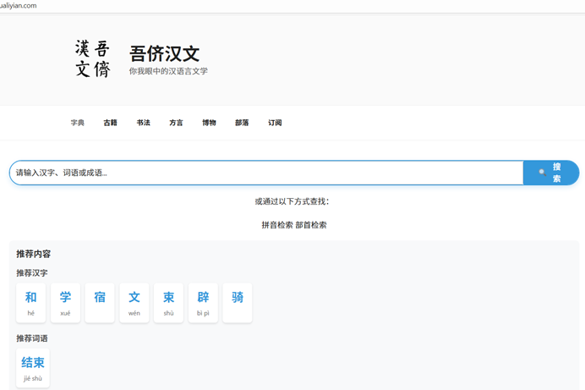
Task: Open the 字典 menu item
Action: [78, 123]
